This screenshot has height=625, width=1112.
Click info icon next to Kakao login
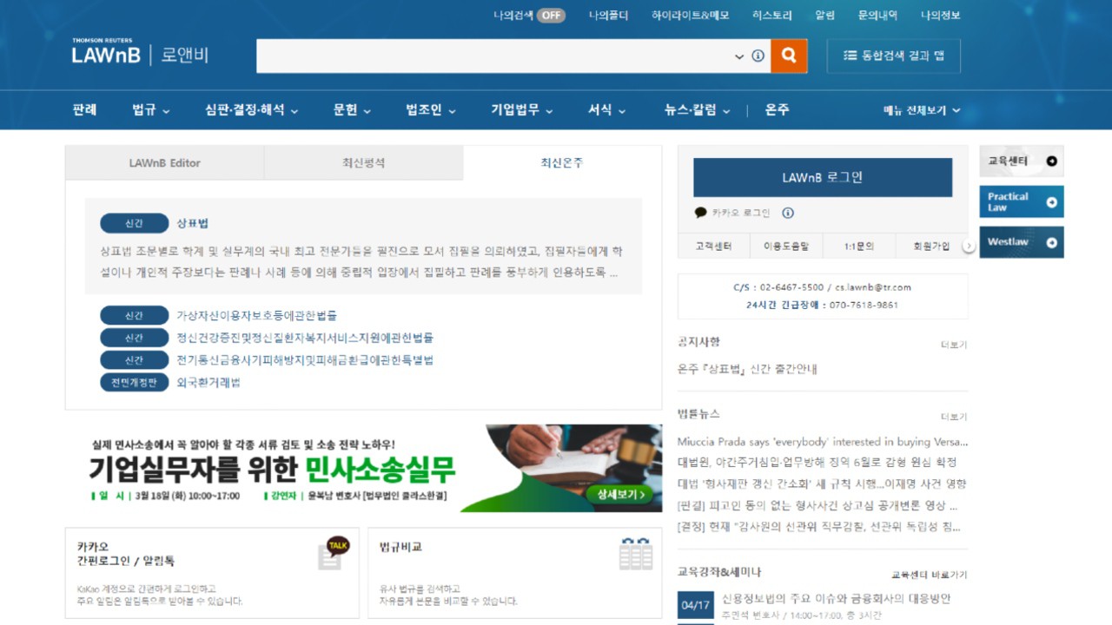[787, 213]
